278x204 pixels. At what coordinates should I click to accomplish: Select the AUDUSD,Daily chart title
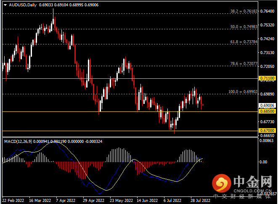click(23, 5)
